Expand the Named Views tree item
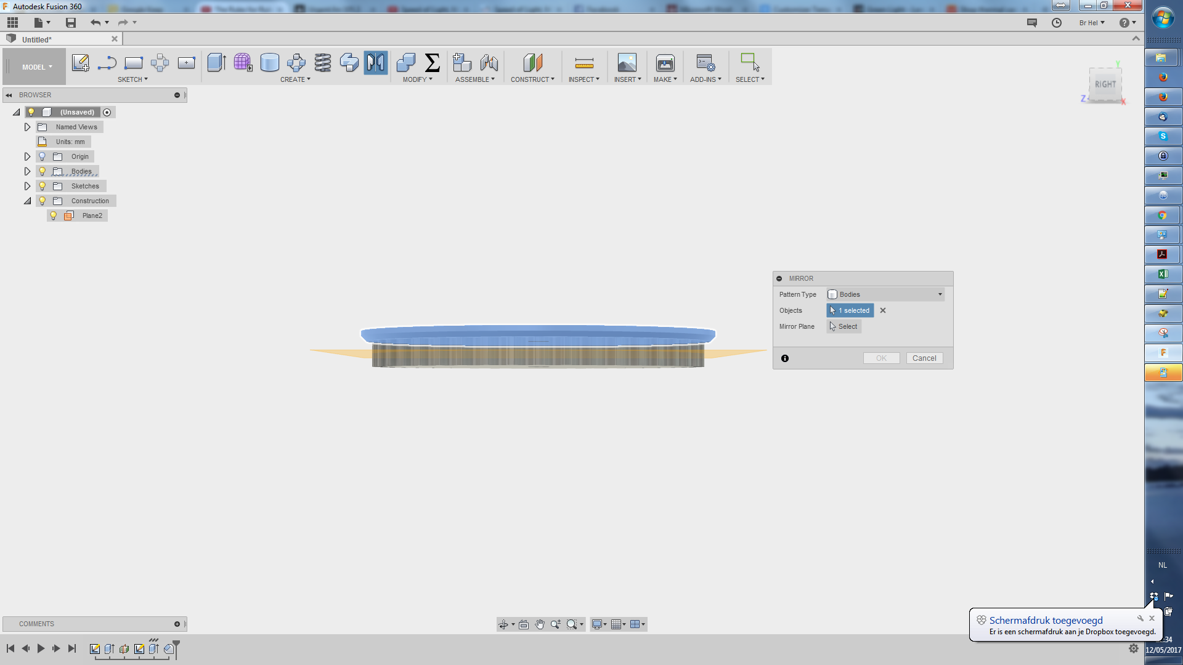 tap(27, 127)
